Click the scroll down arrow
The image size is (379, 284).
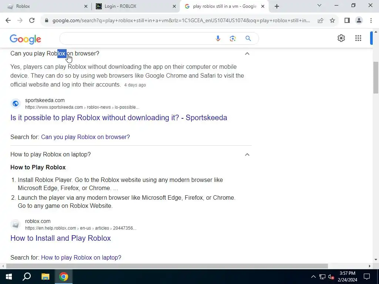pyautogui.click(x=376, y=260)
